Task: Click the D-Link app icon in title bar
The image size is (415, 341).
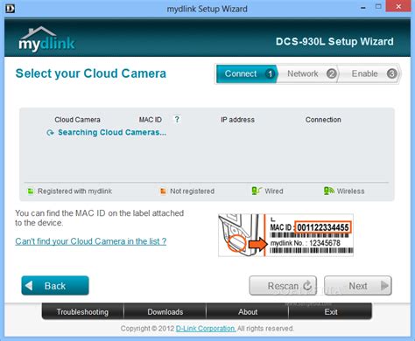Action: pyautogui.click(x=10, y=9)
